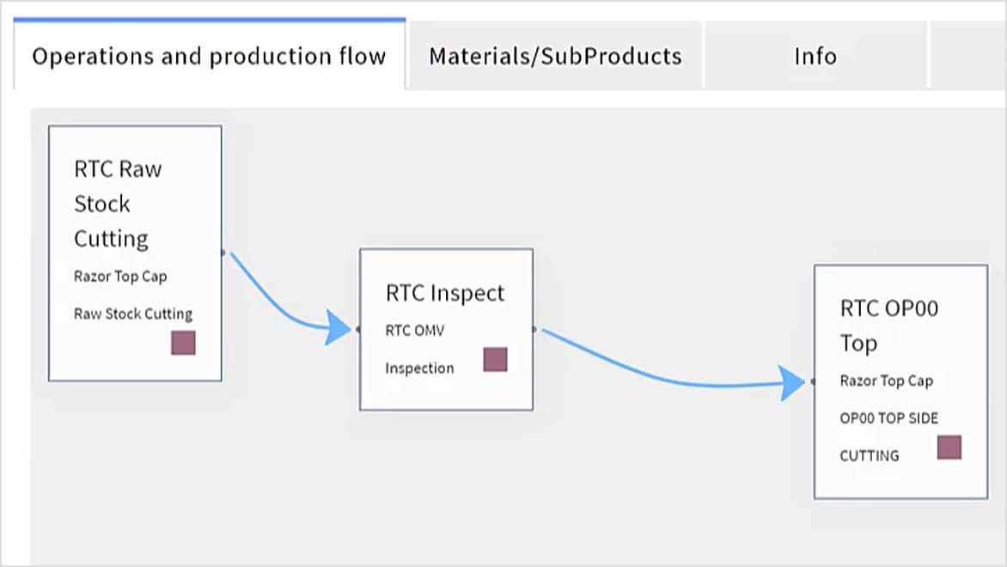Click the input port on the RTC Inspect node
Screen dimensions: 1007x567
point(359,328)
